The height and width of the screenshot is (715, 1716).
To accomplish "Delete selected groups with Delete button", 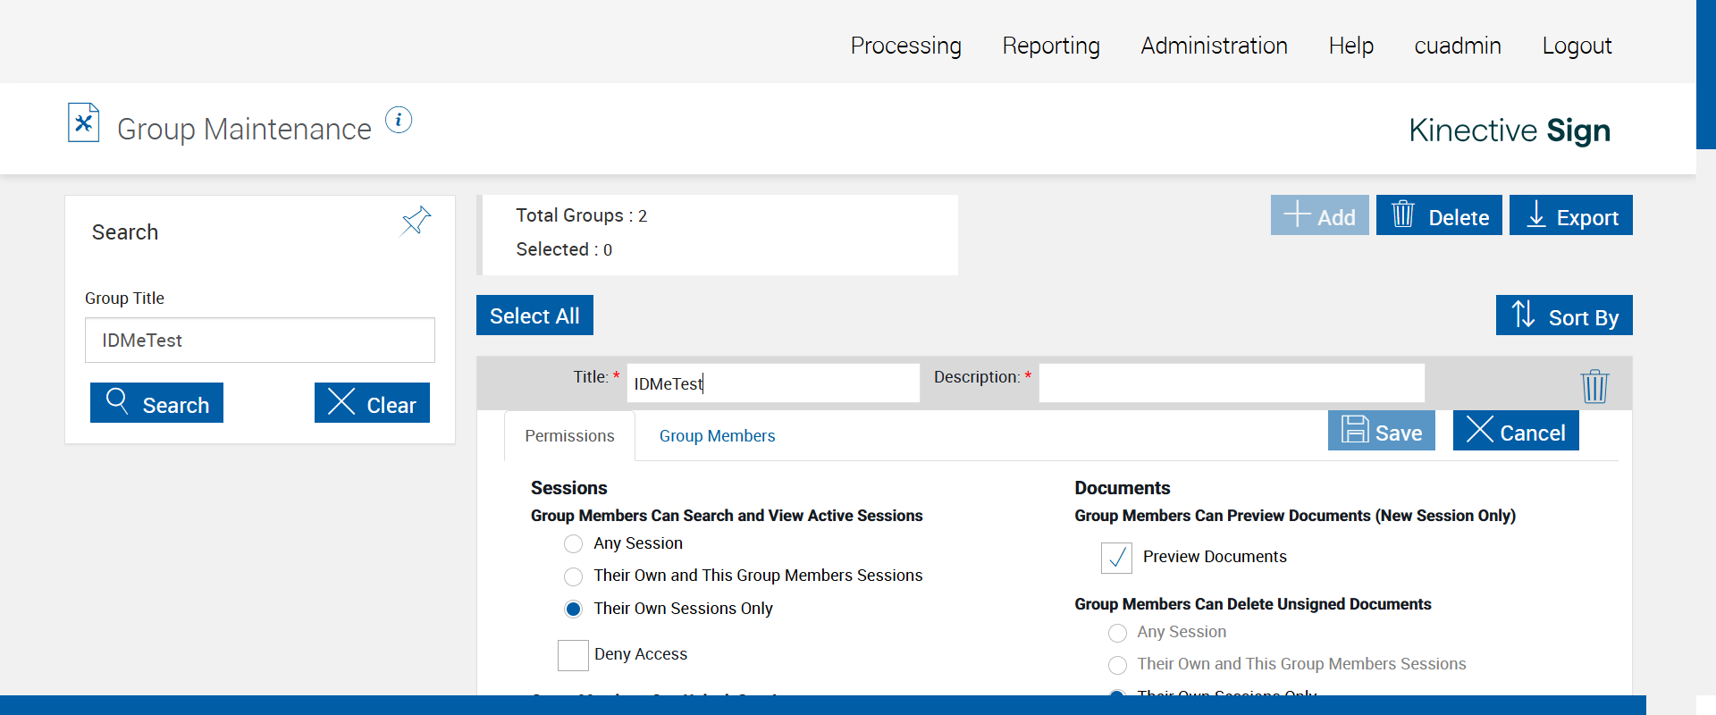I will [1439, 216].
